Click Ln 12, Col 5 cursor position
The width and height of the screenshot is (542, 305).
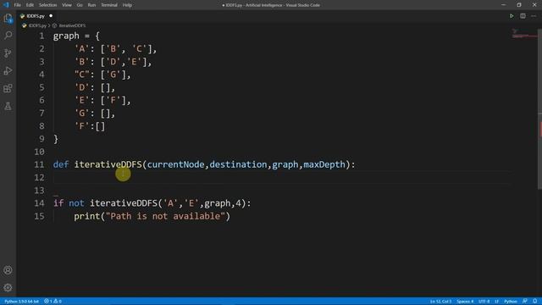point(440,302)
